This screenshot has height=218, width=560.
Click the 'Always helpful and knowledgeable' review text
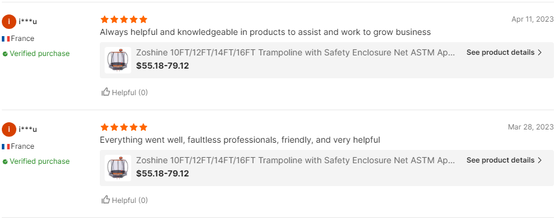(265, 33)
